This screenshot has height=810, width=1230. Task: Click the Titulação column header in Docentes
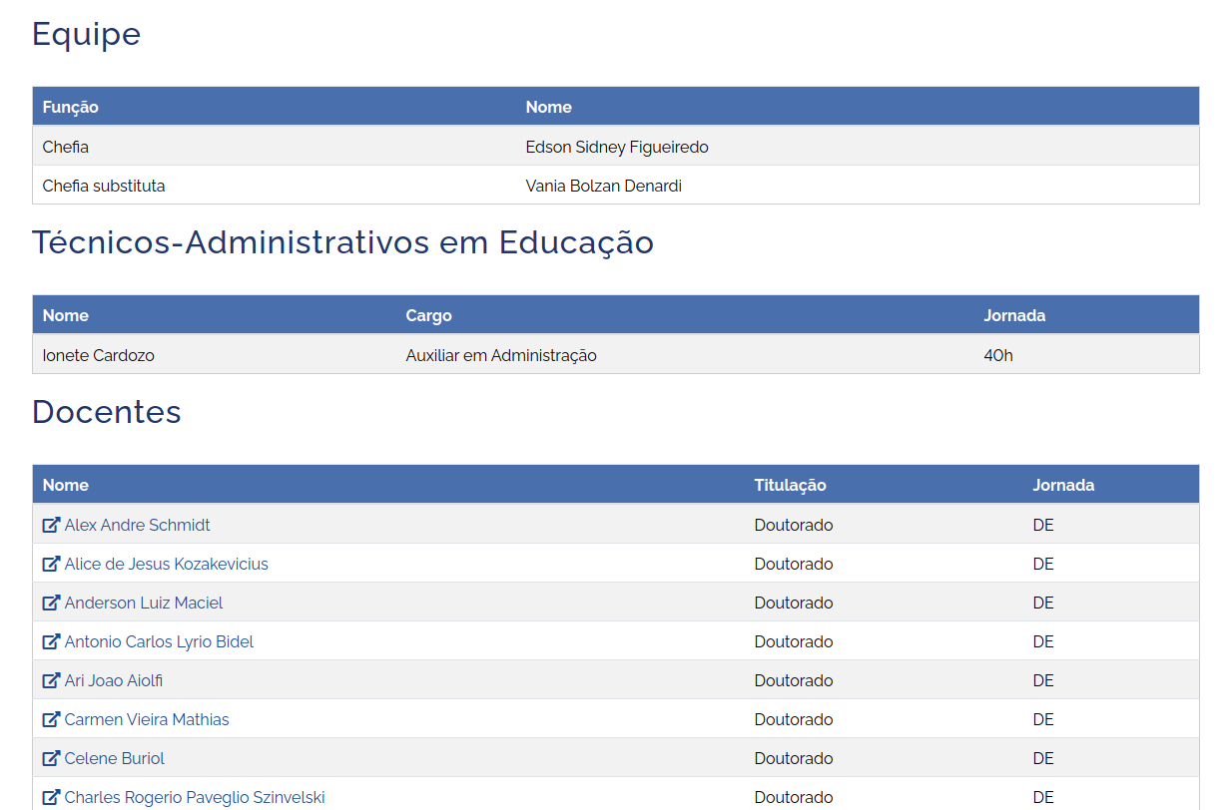[x=790, y=485]
